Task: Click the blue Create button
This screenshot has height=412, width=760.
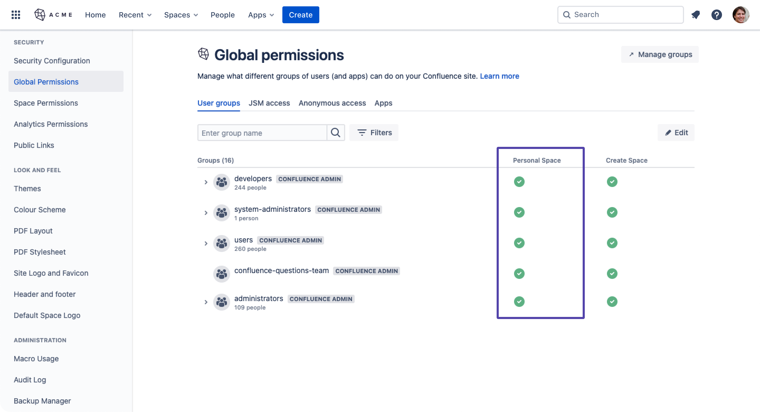Action: coord(300,15)
